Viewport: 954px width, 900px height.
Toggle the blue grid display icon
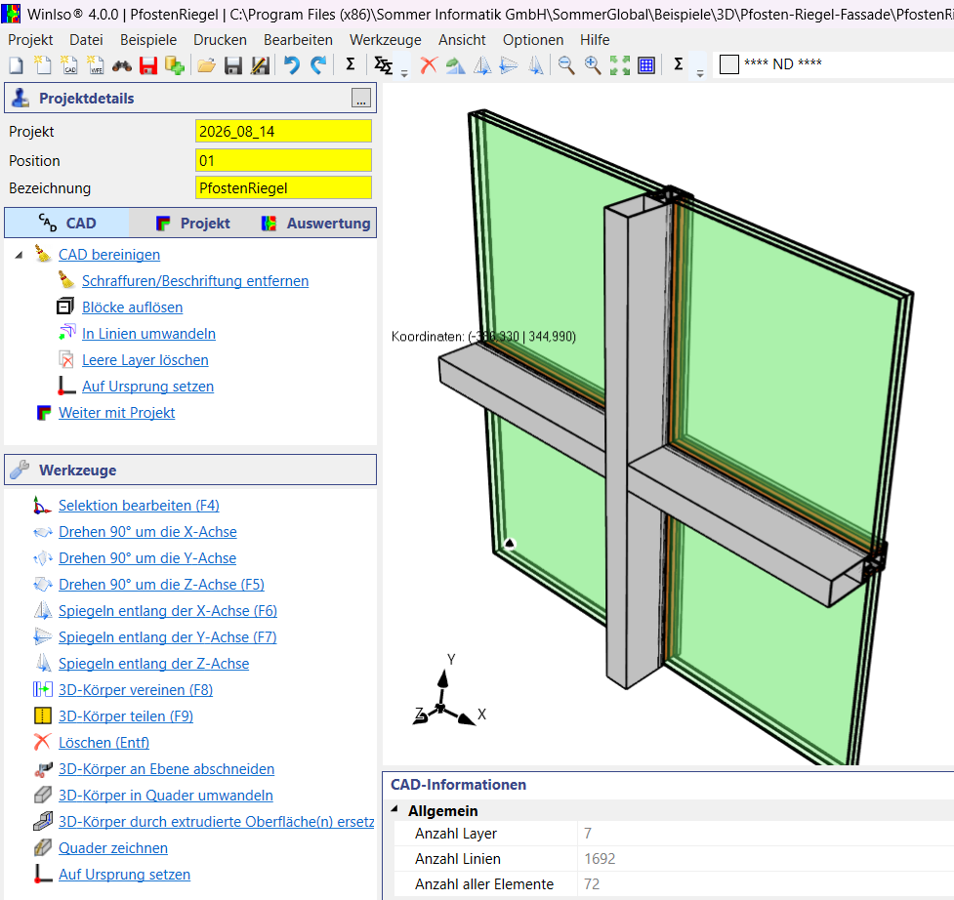(646, 65)
